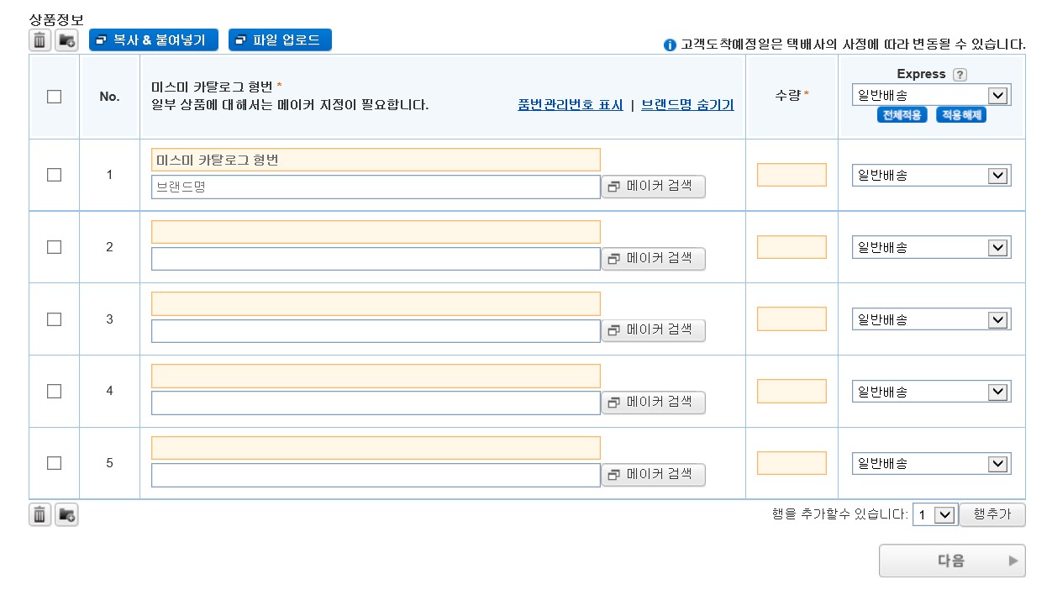The width and height of the screenshot is (1052, 611).
Task: Click the row 2 수량 quantity field
Action: [792, 247]
